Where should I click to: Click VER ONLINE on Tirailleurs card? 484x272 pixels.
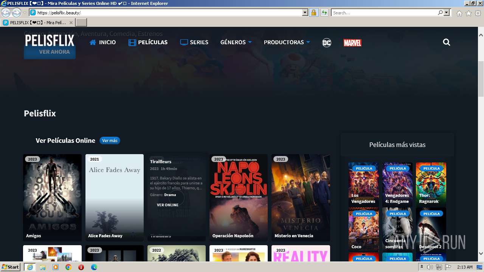pos(168,205)
